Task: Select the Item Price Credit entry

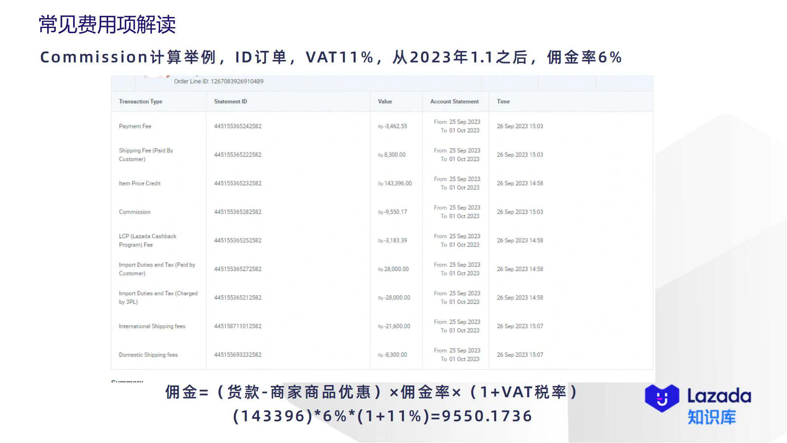Action: pos(139,183)
